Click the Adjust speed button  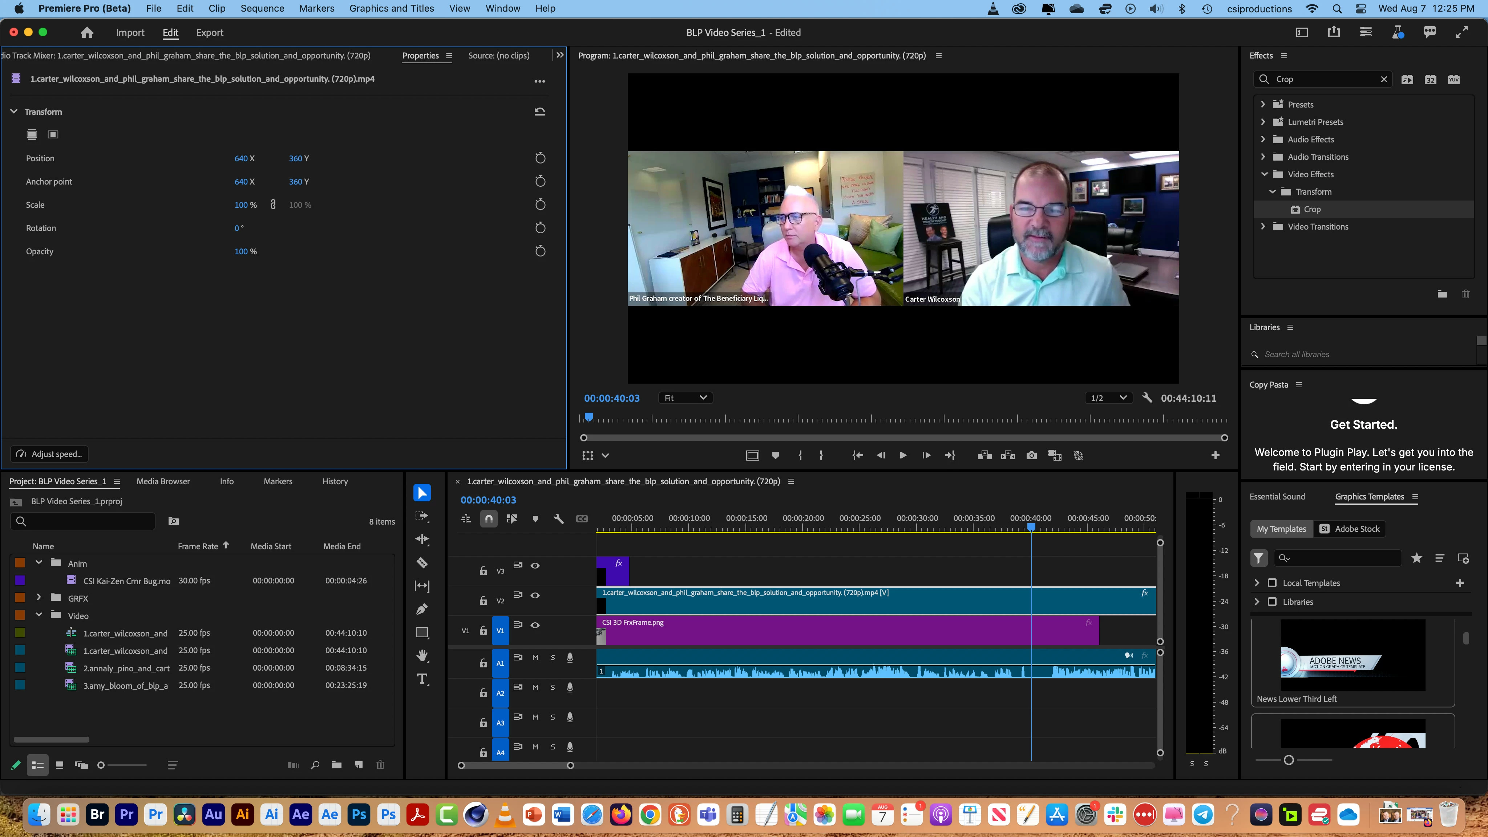[49, 454]
